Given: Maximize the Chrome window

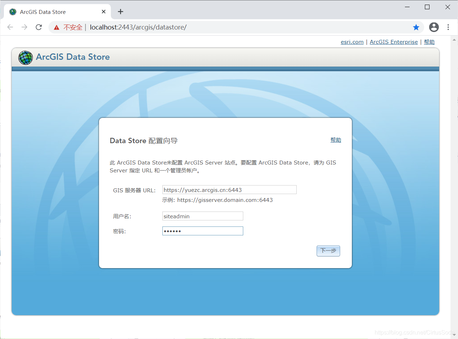Looking at the screenshot, I should click(427, 7).
